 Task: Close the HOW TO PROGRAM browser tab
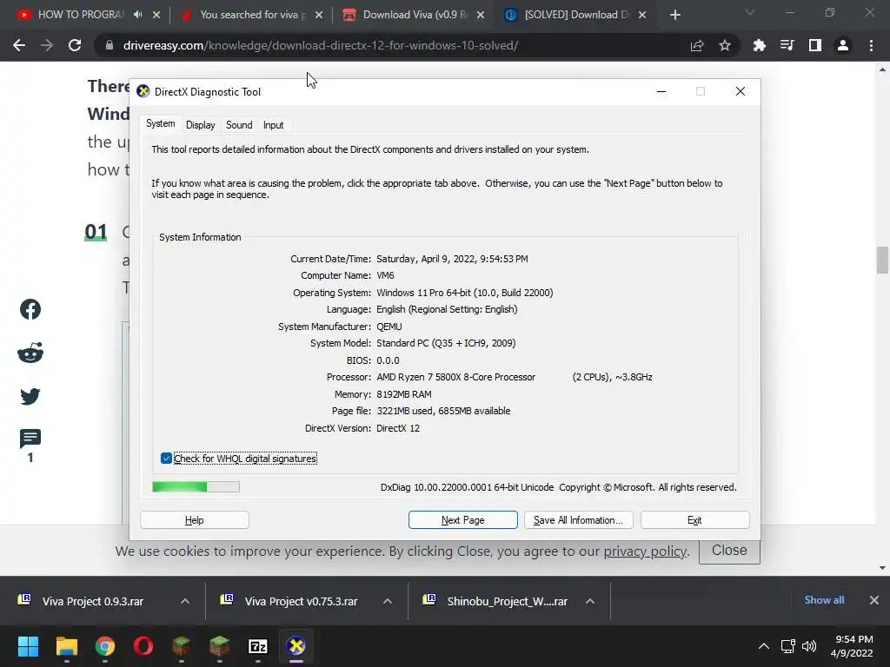pos(156,15)
